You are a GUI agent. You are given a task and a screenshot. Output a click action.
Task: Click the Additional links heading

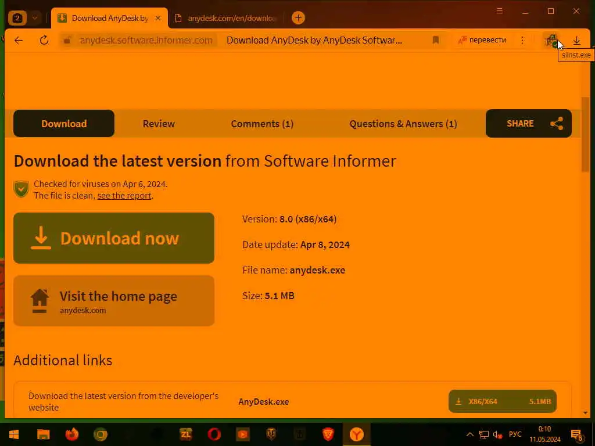click(x=63, y=360)
